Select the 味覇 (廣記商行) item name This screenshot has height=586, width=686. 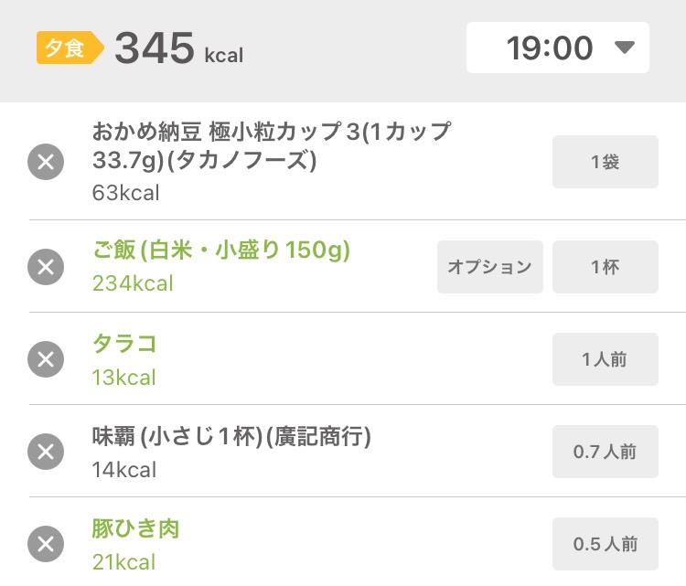231,436
